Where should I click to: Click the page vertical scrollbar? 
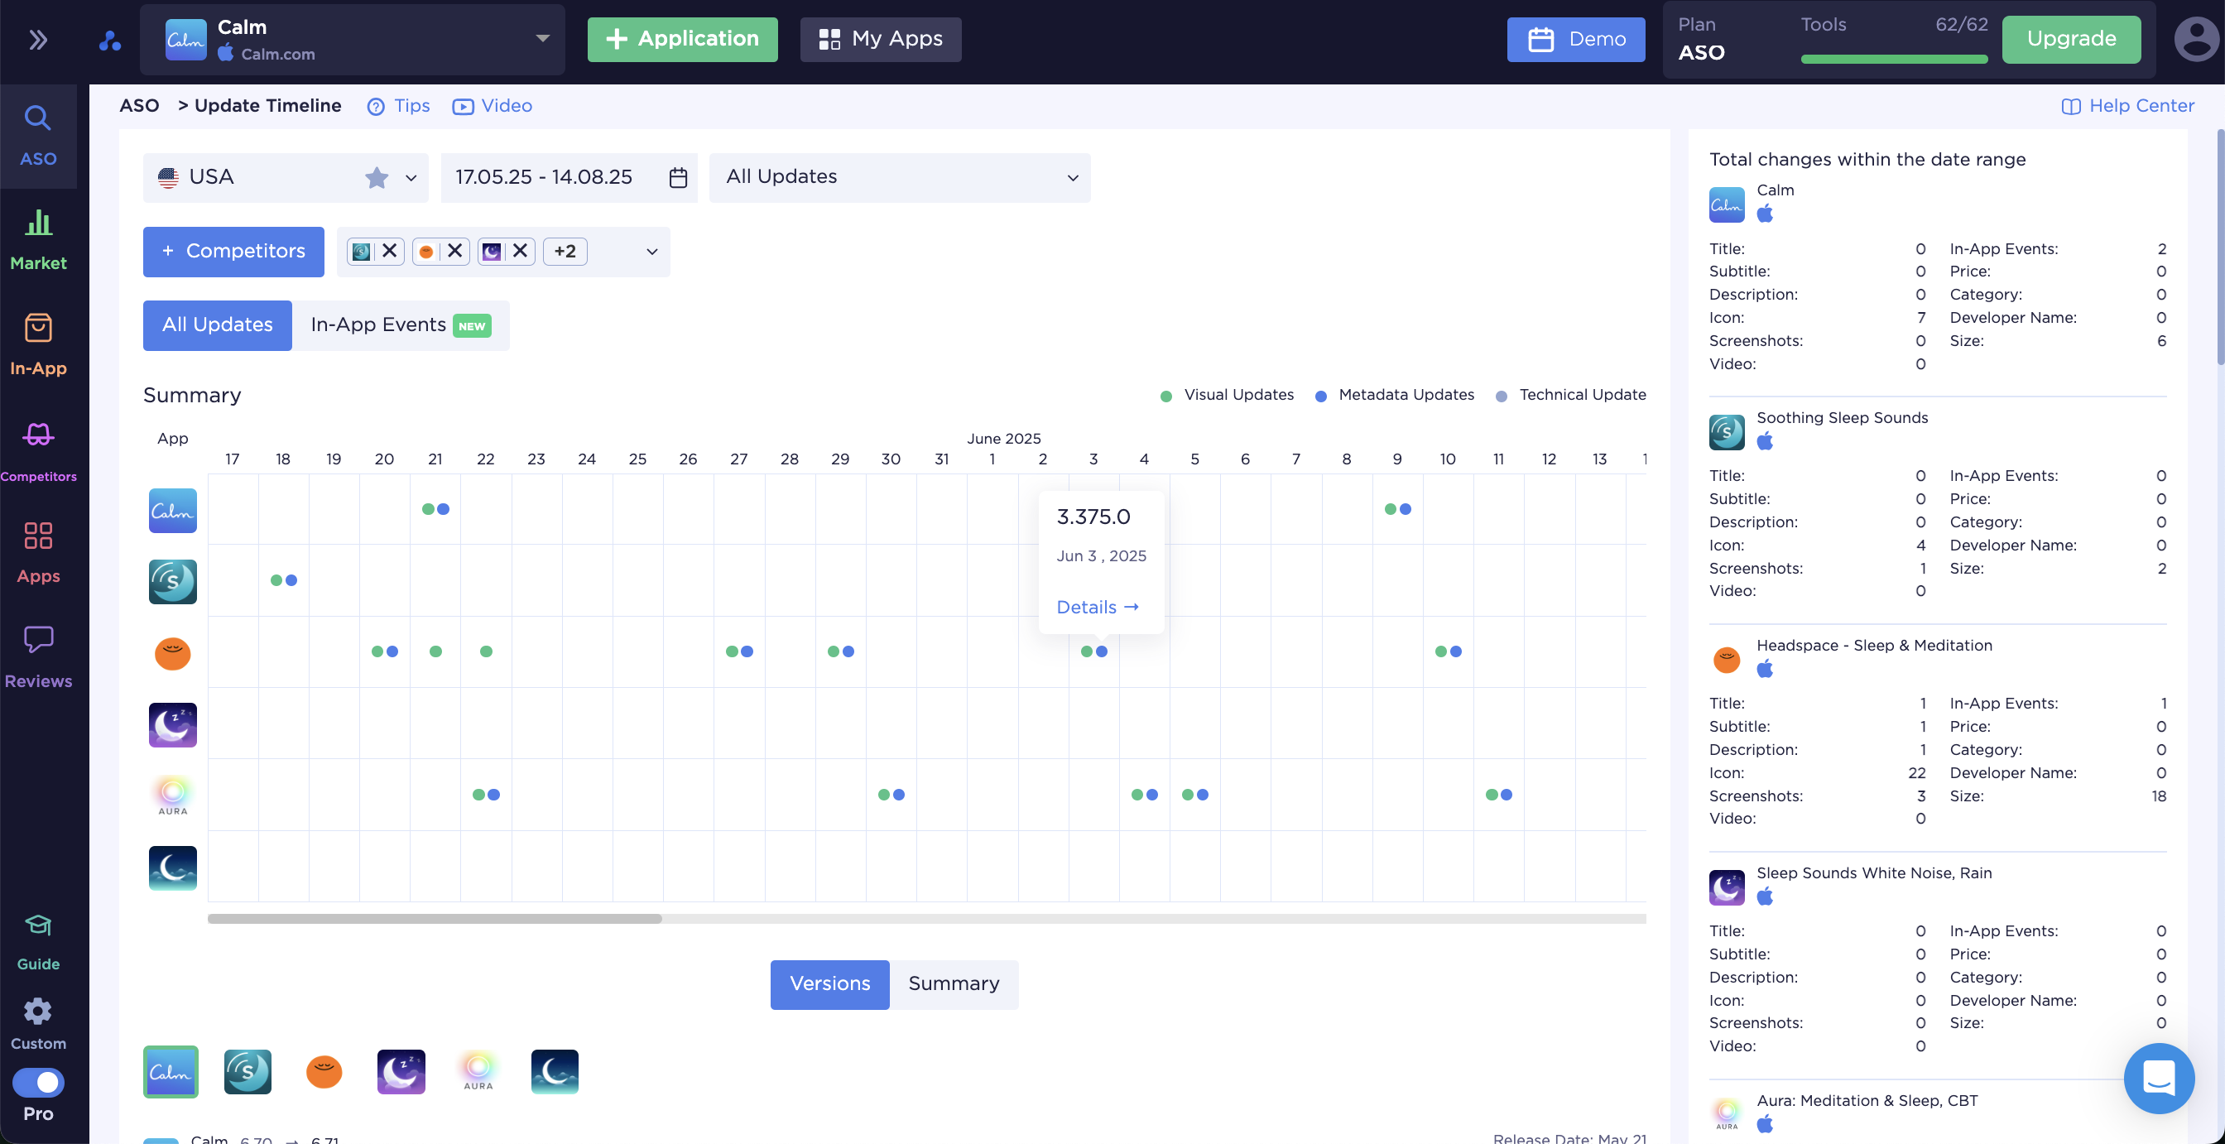point(2219,246)
